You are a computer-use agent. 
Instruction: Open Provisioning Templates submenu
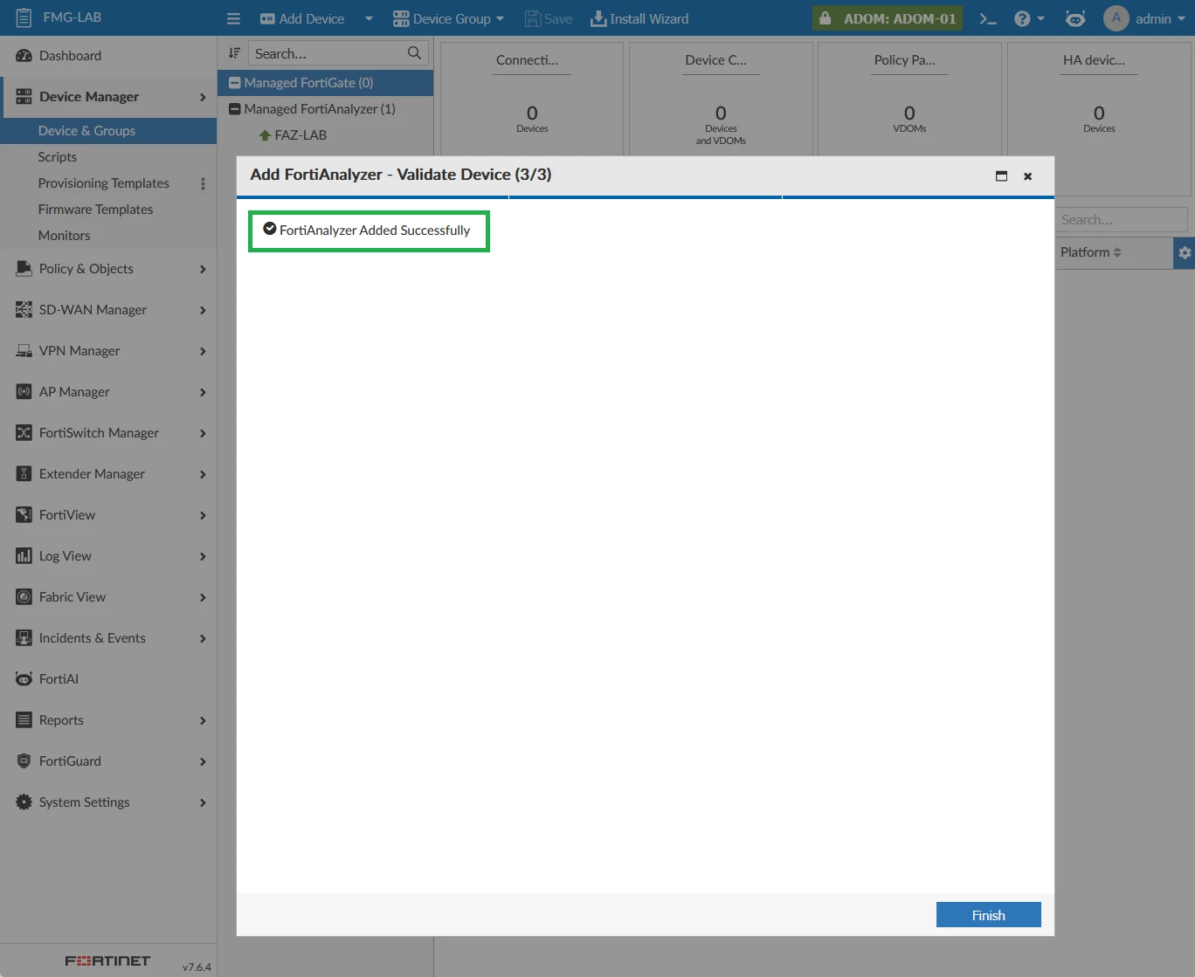click(x=103, y=183)
